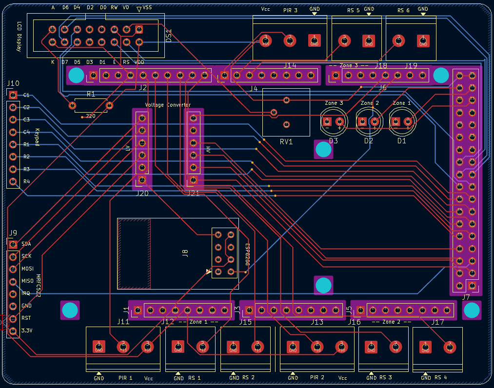
Task: Click the "-- Zone 3 --" label
Action: [x=349, y=65]
